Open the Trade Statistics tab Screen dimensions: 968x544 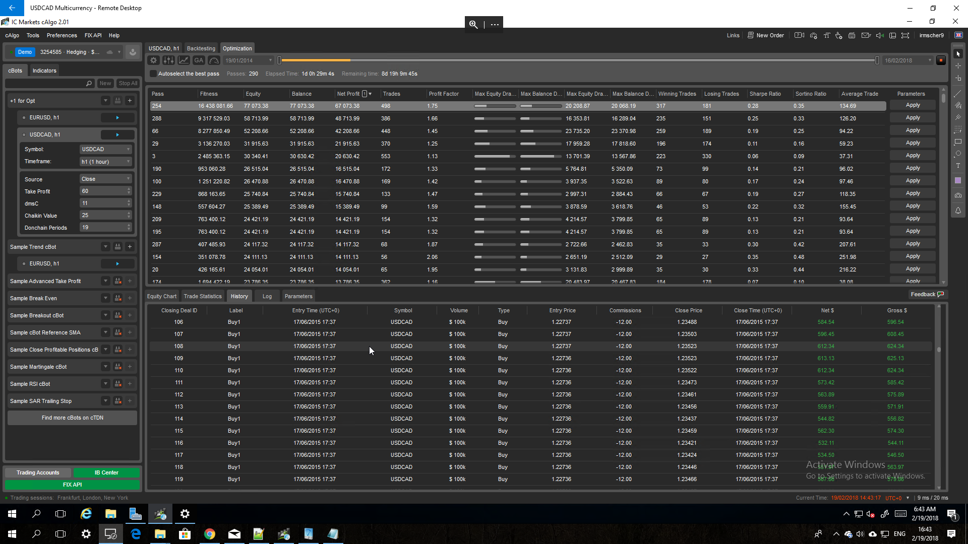pos(203,296)
